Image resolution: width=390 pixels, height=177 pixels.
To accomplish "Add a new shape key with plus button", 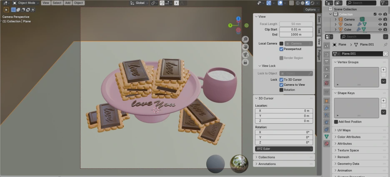I will pos(383,101).
